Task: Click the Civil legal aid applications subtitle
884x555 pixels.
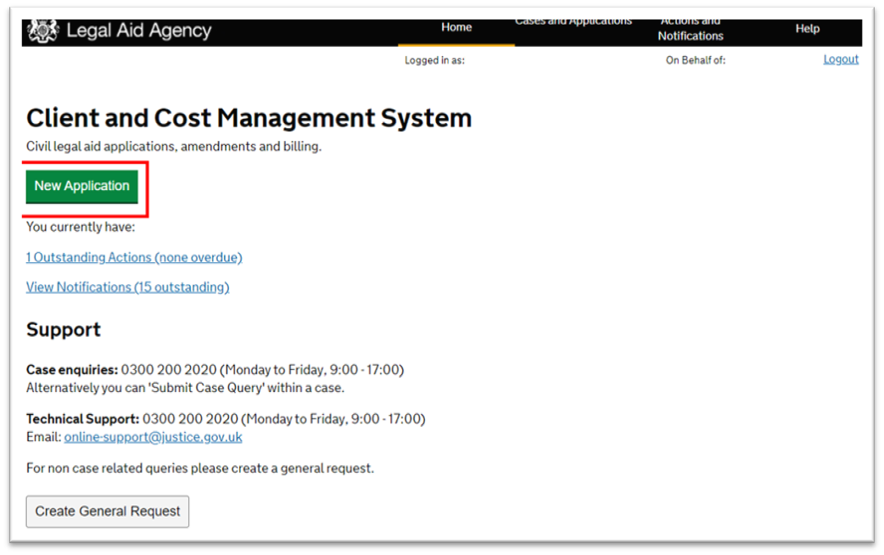Action: 174,147
